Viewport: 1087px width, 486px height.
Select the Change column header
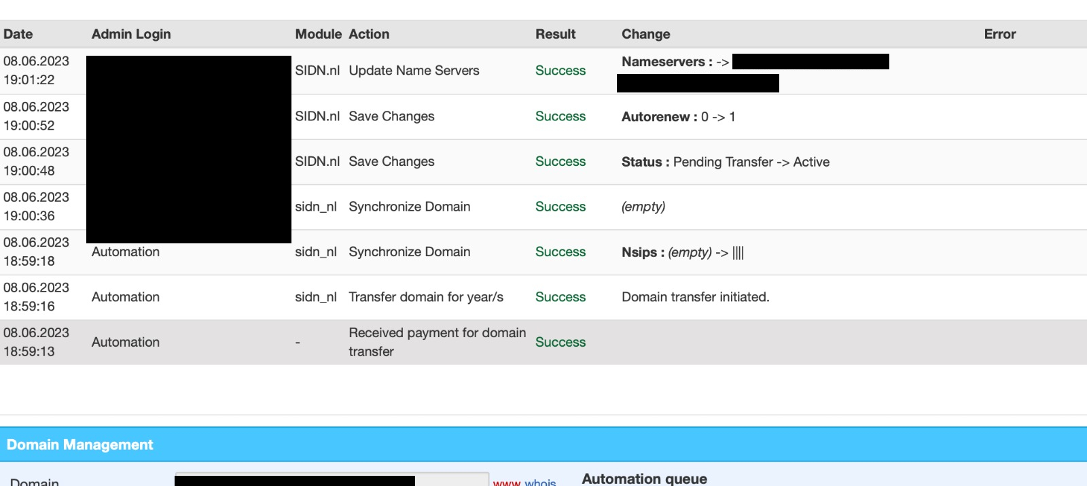pos(645,34)
